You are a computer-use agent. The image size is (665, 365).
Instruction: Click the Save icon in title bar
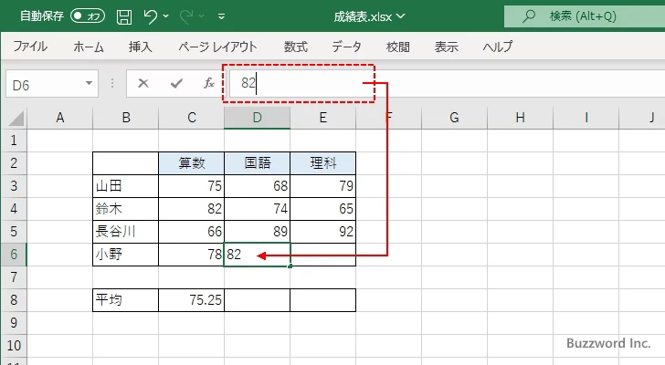click(x=124, y=16)
